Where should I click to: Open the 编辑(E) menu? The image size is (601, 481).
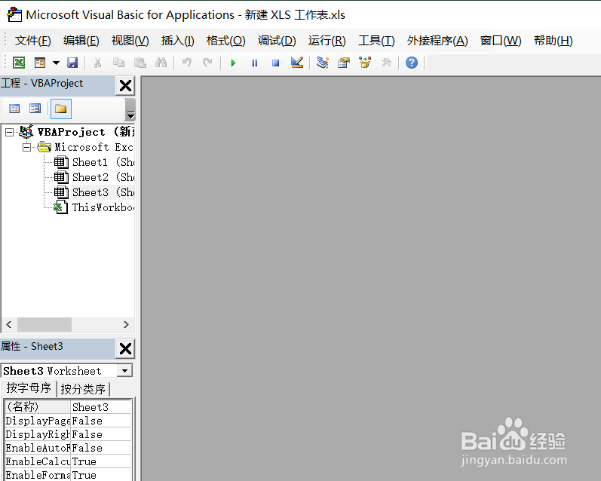tap(81, 41)
